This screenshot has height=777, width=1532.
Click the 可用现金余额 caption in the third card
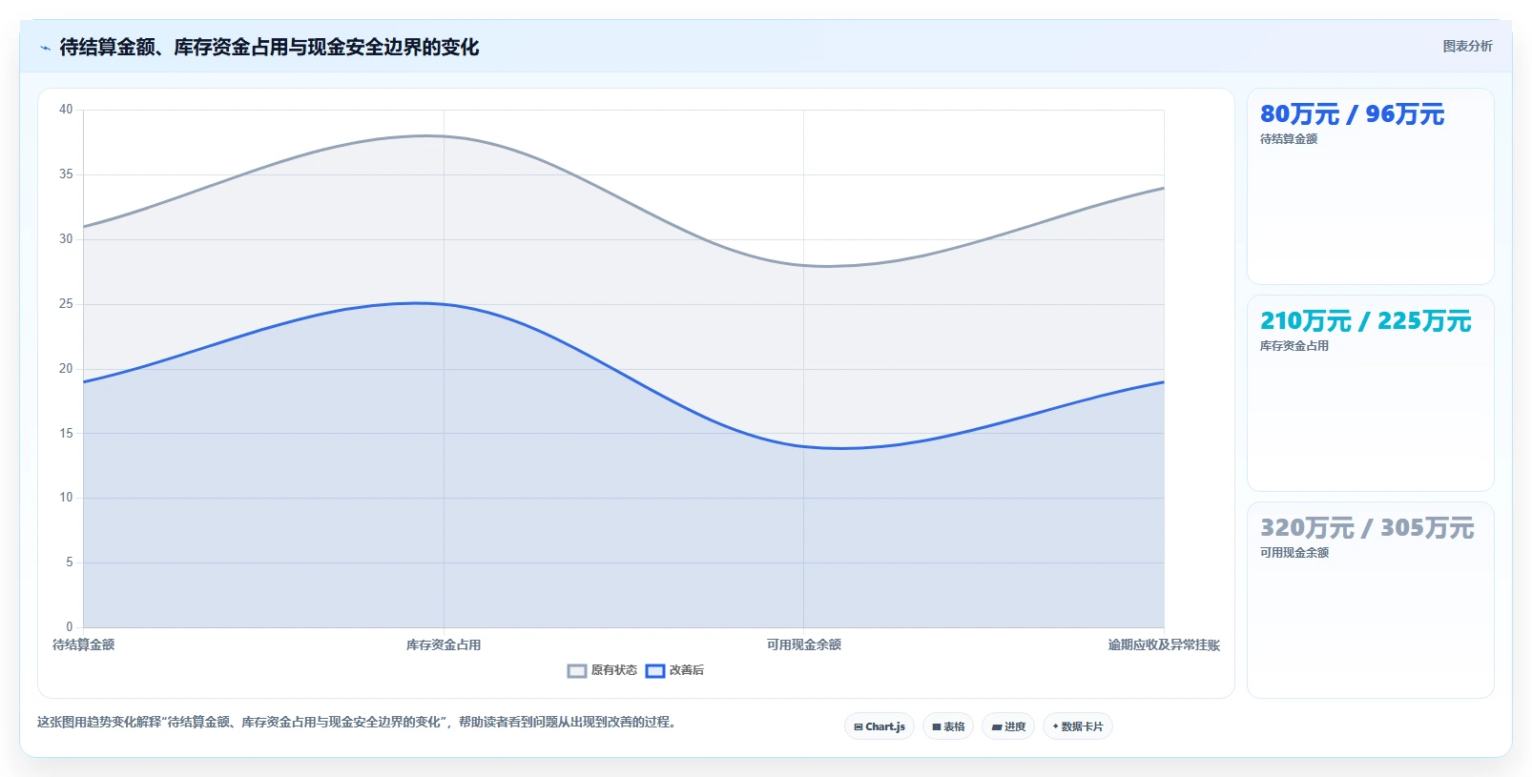(1294, 553)
